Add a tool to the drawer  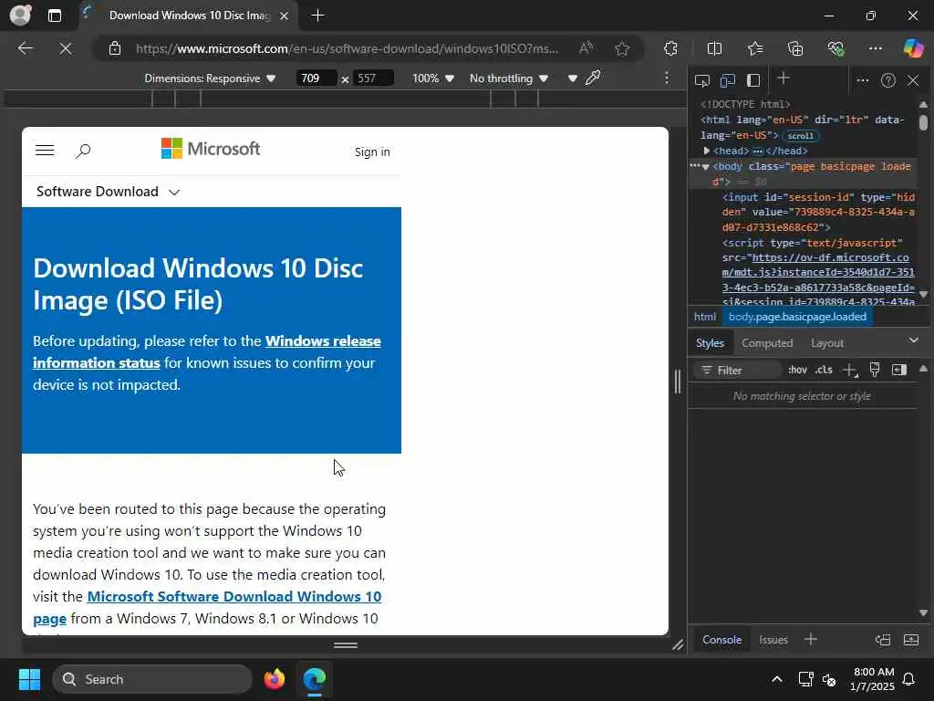point(811,640)
